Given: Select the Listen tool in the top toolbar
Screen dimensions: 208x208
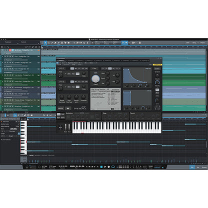Looking at the screenshot, I should pos(68,42).
